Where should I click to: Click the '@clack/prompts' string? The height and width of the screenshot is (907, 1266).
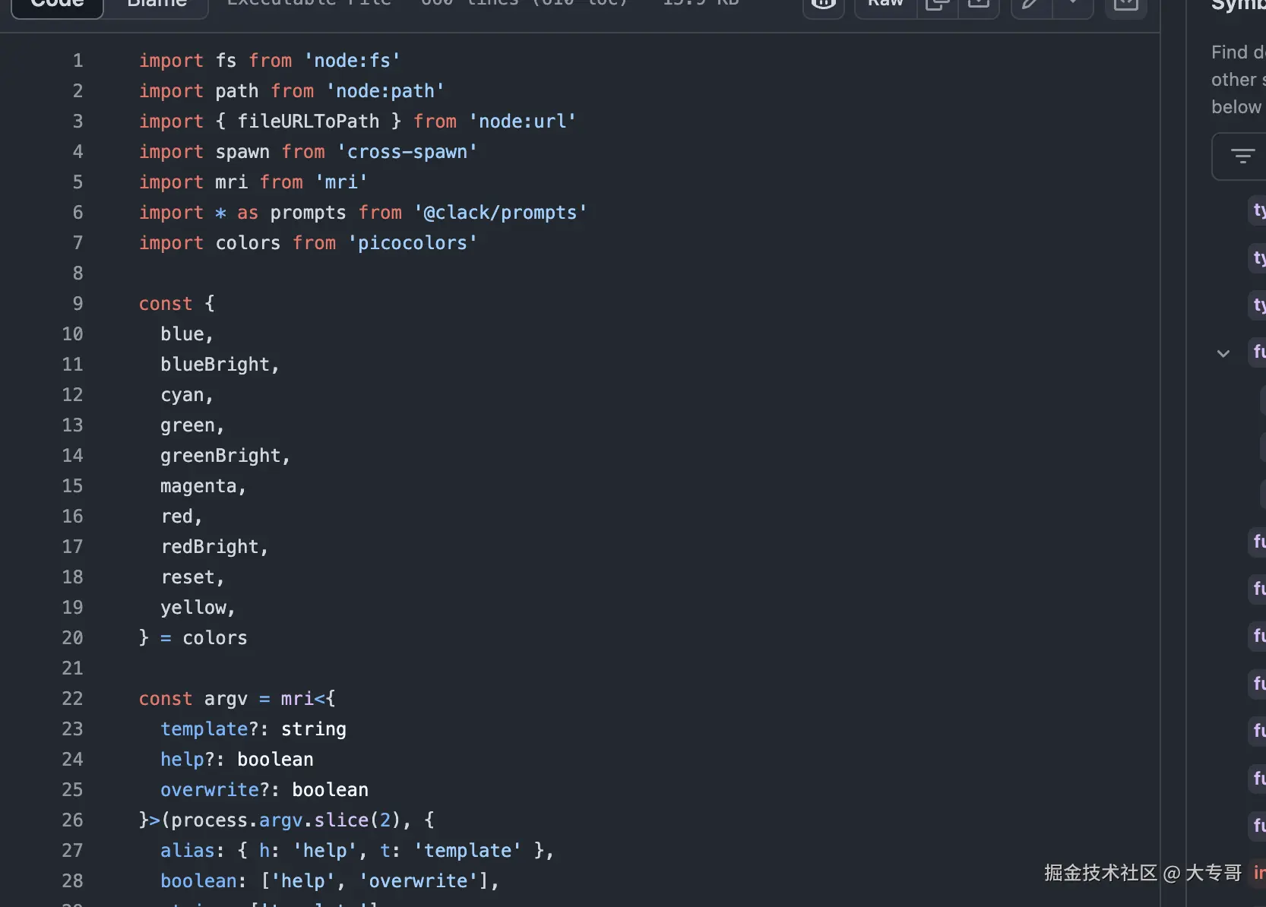[501, 213]
